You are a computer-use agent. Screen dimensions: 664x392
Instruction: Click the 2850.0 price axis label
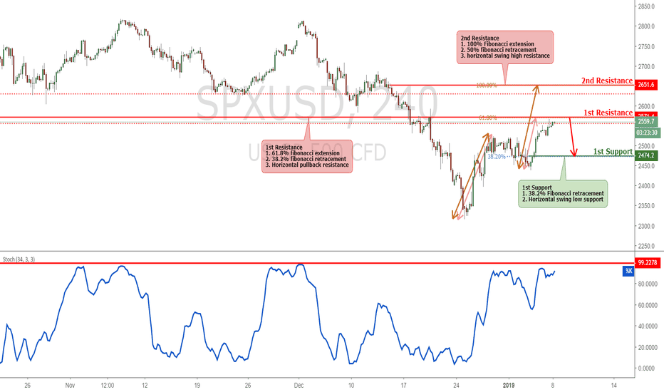tap(647, 6)
